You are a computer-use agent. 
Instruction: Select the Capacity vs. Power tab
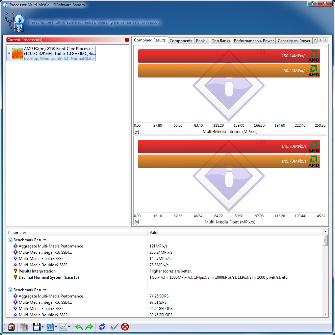click(x=294, y=40)
